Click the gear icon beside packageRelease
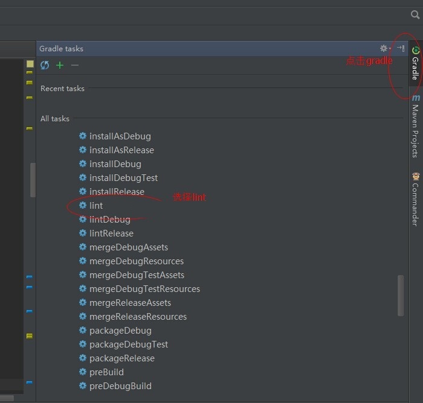The height and width of the screenshot is (403, 423). 83,358
